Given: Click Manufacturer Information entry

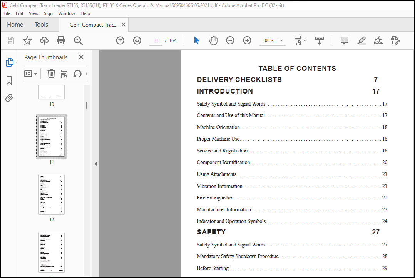Looking at the screenshot, I should 292,210.
